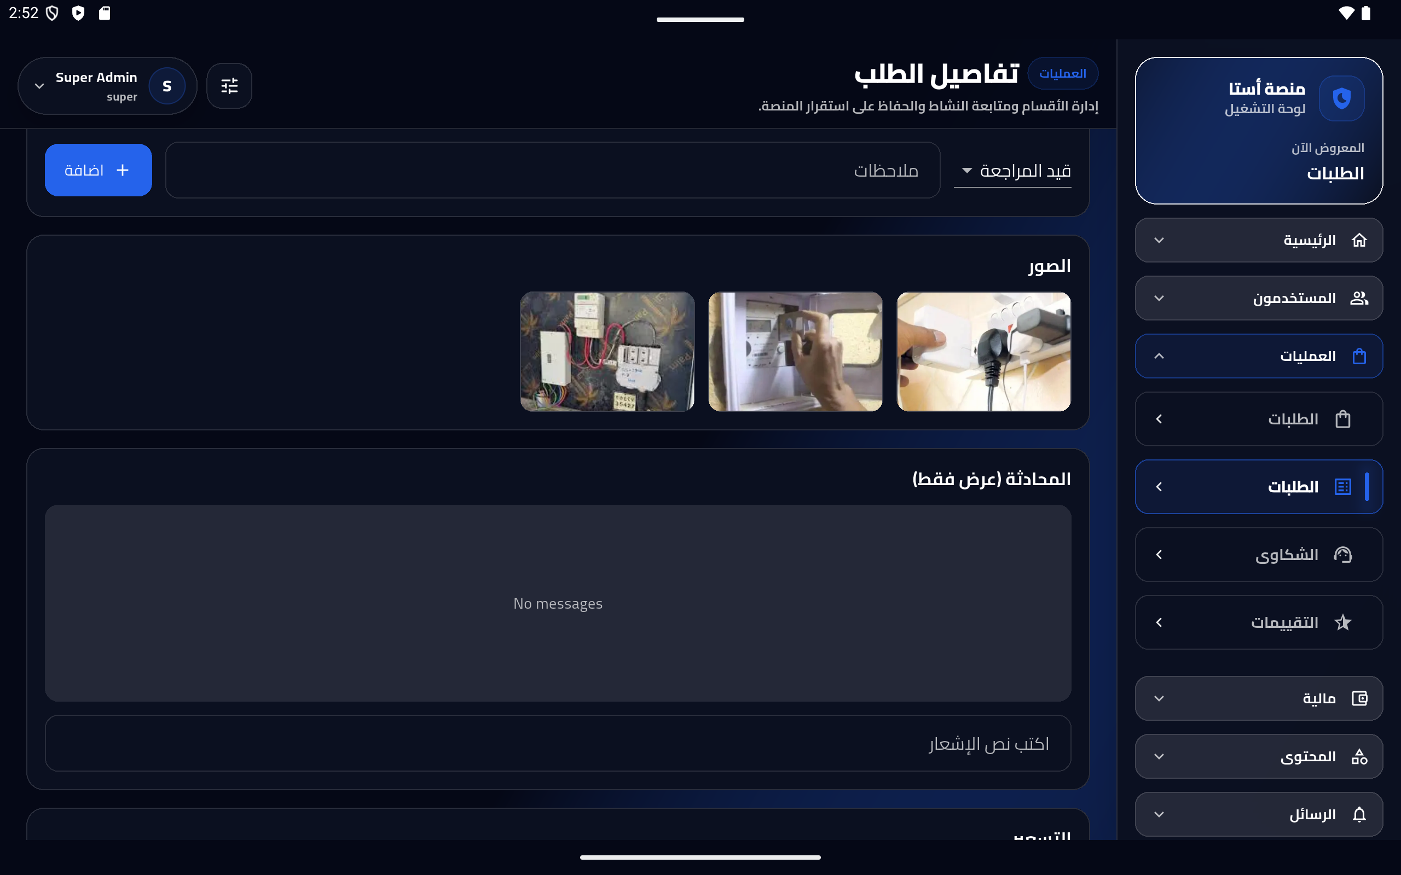Click the اضافة add button
The width and height of the screenshot is (1401, 875).
(x=99, y=170)
